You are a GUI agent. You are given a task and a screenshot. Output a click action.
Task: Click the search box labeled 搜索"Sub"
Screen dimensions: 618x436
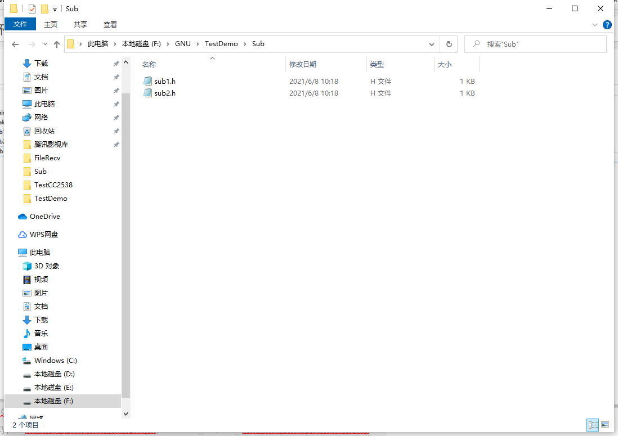pos(535,44)
